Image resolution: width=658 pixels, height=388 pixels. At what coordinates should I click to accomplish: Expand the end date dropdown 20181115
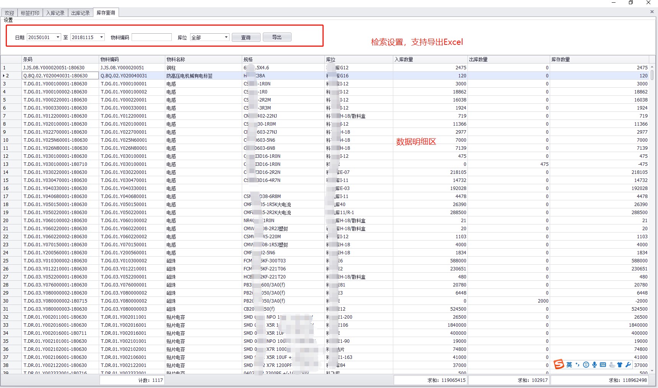(x=101, y=37)
